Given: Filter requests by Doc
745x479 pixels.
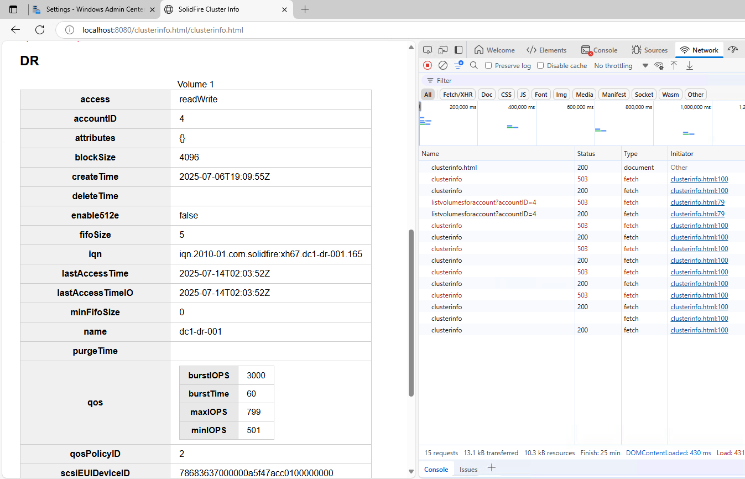Looking at the screenshot, I should coord(487,95).
